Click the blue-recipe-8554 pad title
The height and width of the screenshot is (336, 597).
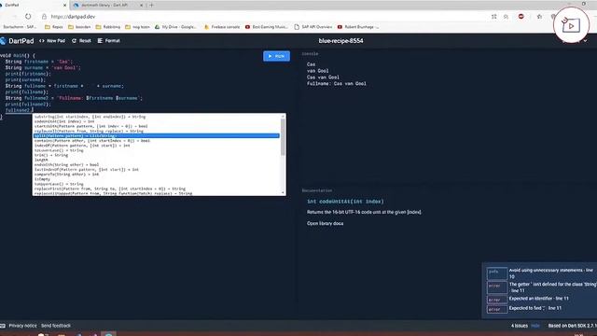pos(340,41)
